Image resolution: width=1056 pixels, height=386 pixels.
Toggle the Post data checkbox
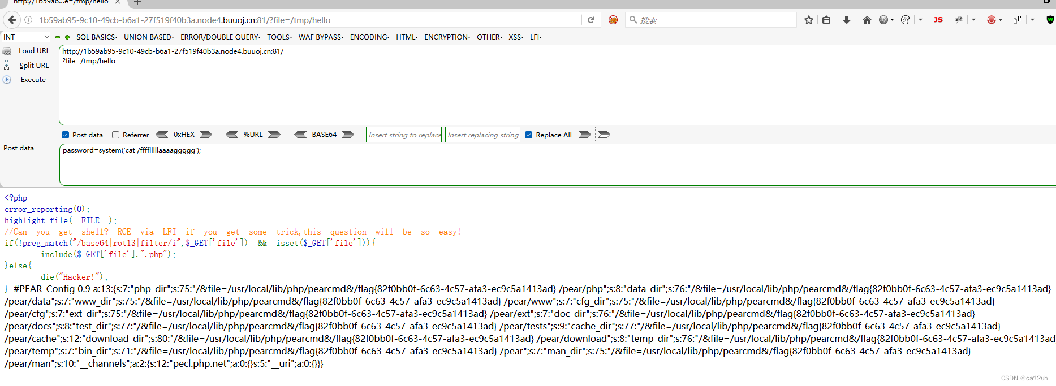pos(66,135)
